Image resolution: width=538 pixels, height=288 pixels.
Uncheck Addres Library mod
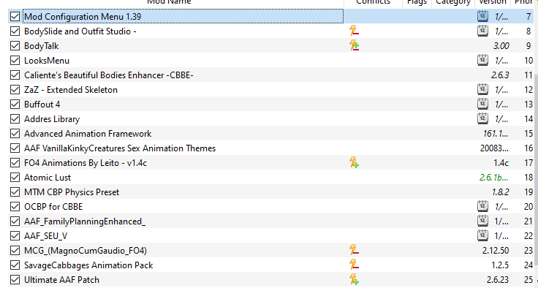[15, 118]
